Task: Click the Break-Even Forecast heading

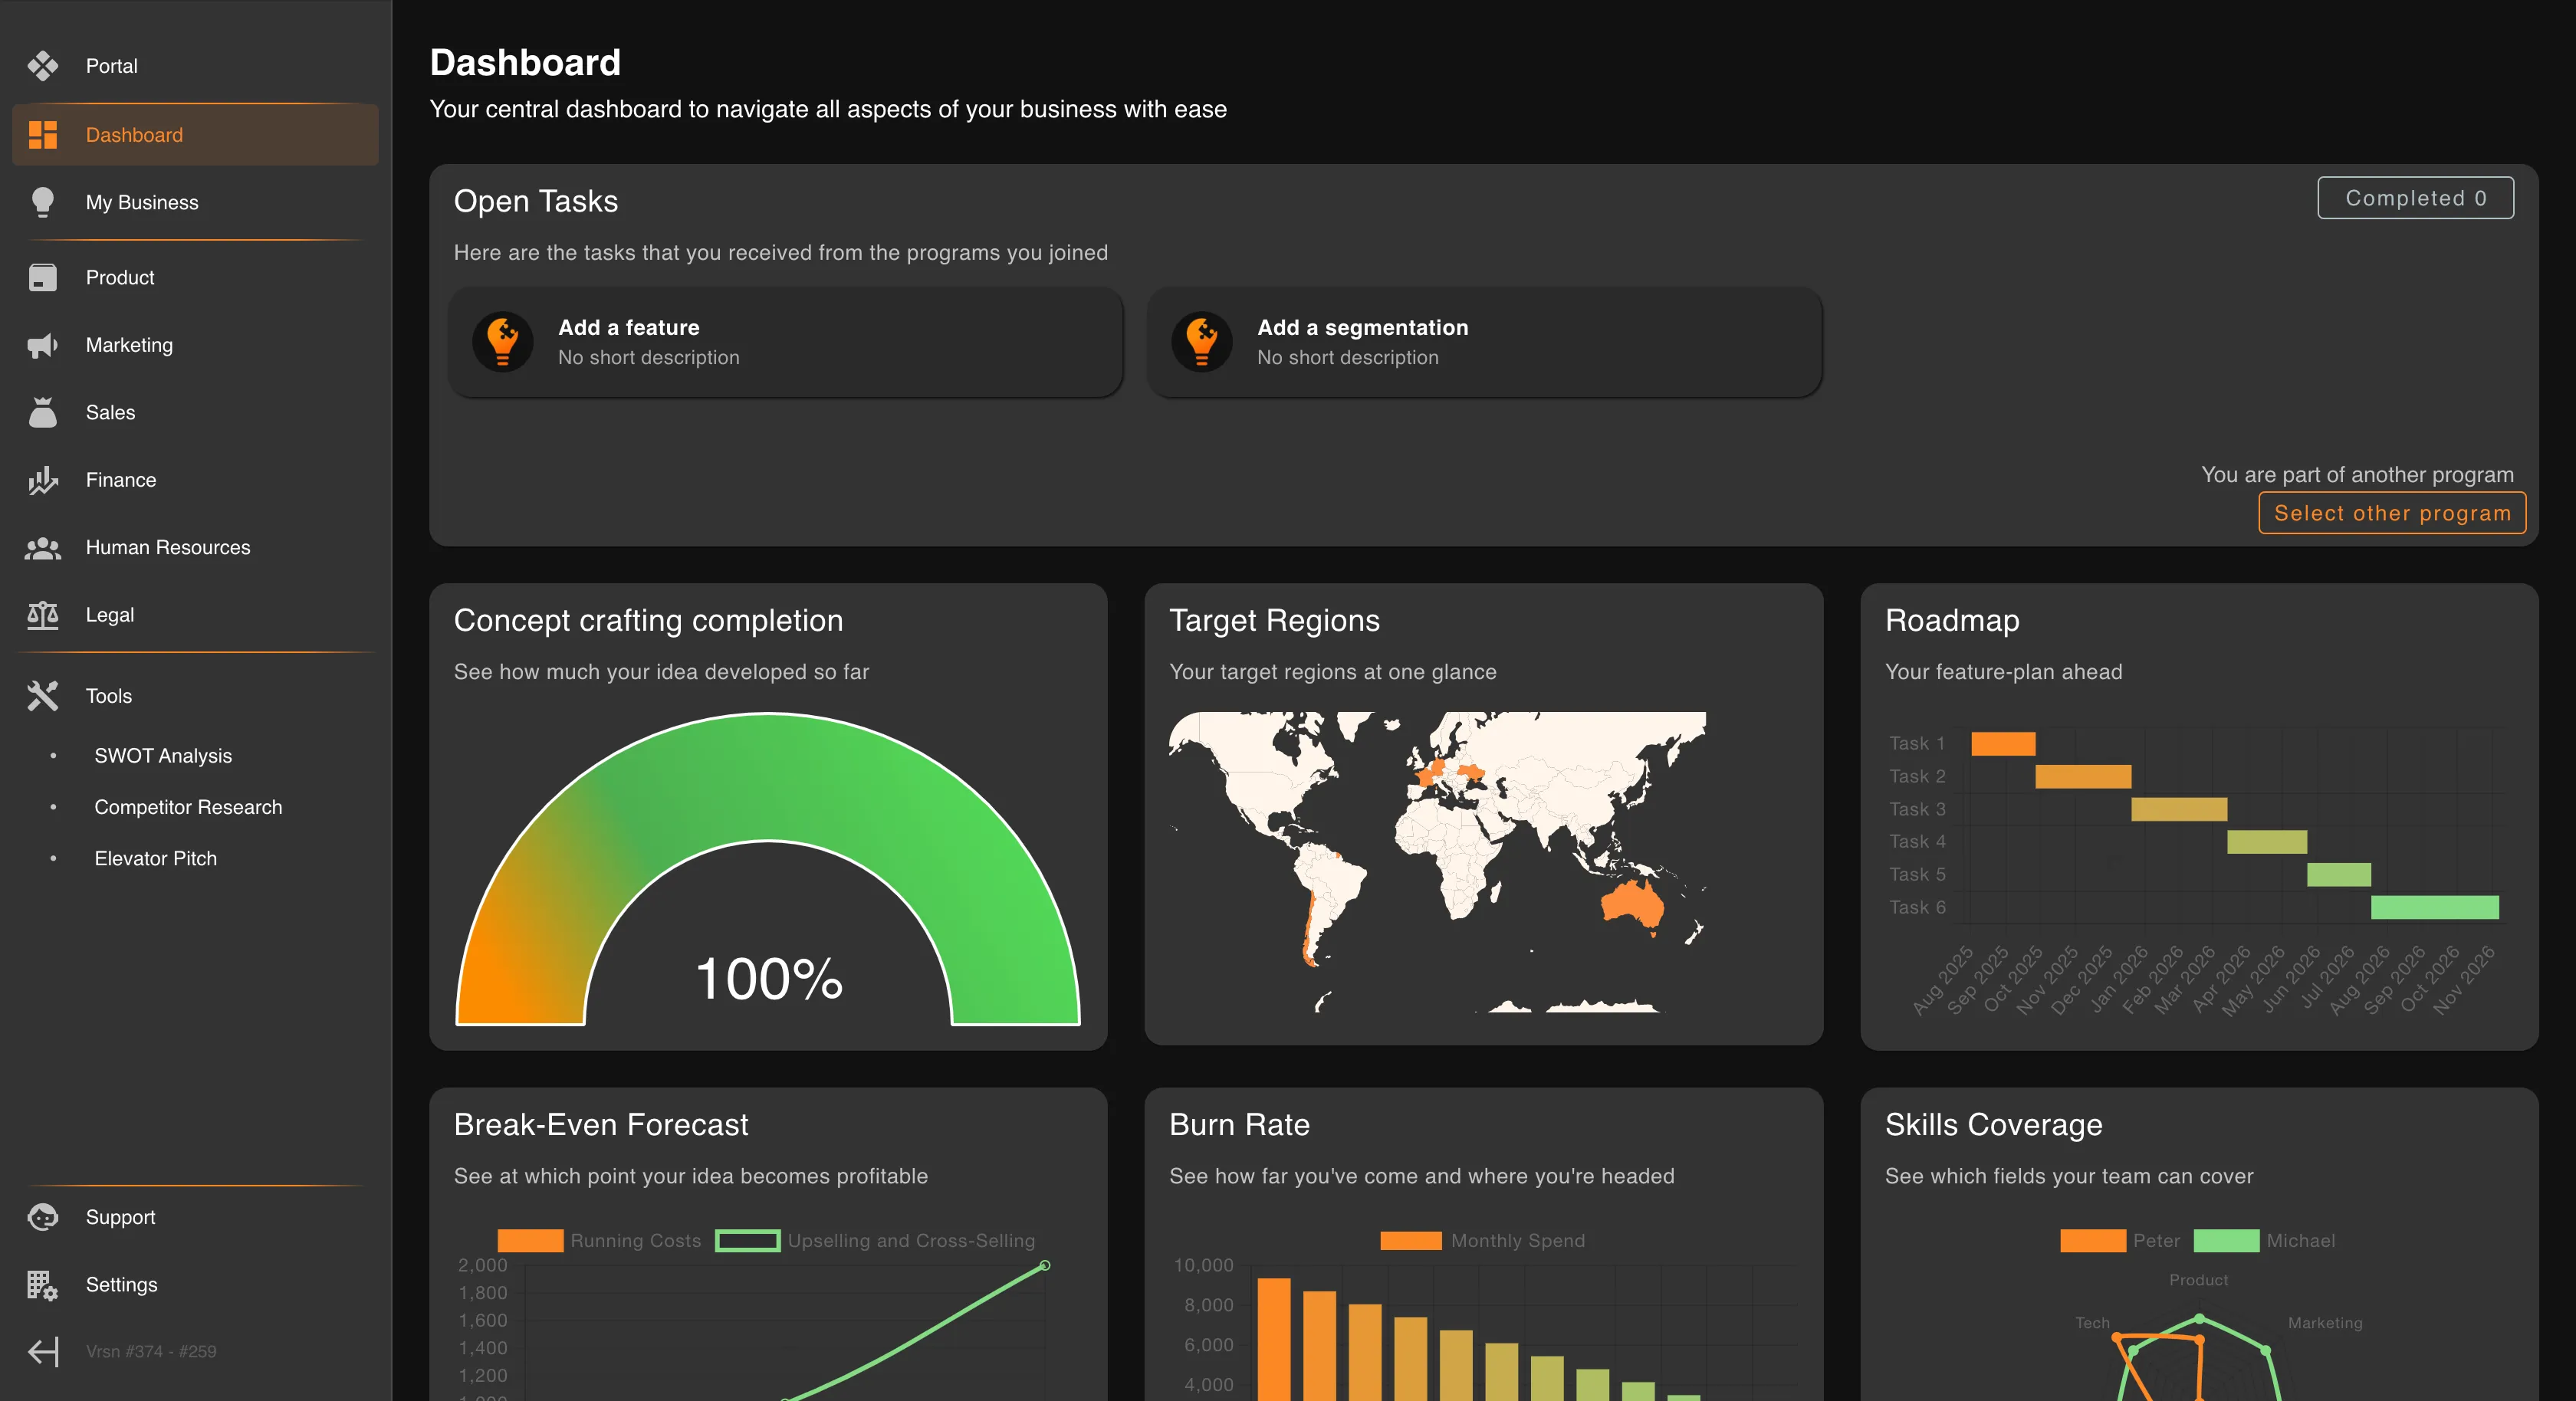Action: (601, 1125)
